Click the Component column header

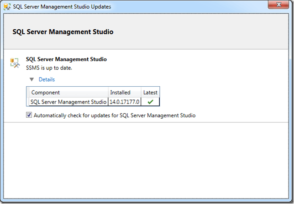[68, 93]
